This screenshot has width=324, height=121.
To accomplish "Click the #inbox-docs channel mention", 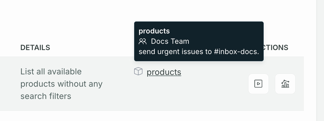I will [x=236, y=52].
